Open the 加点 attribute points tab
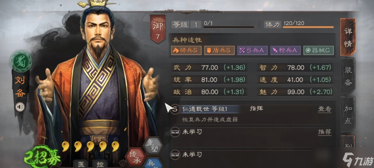 pos(348,115)
